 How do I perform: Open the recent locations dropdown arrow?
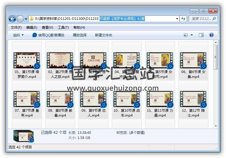(x=26, y=19)
